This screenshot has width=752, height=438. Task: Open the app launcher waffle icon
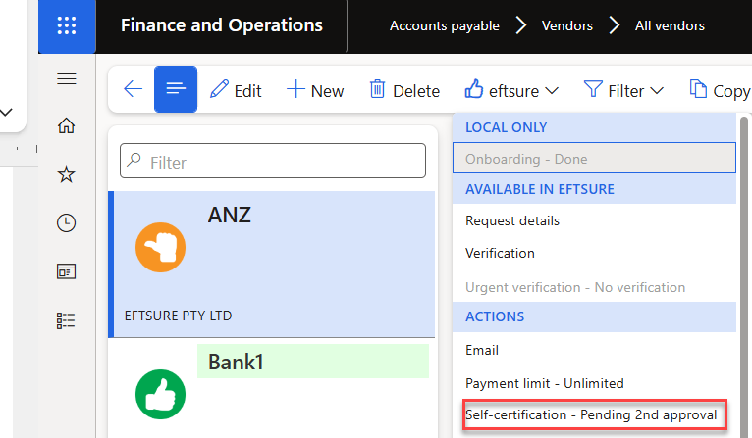[x=67, y=25]
